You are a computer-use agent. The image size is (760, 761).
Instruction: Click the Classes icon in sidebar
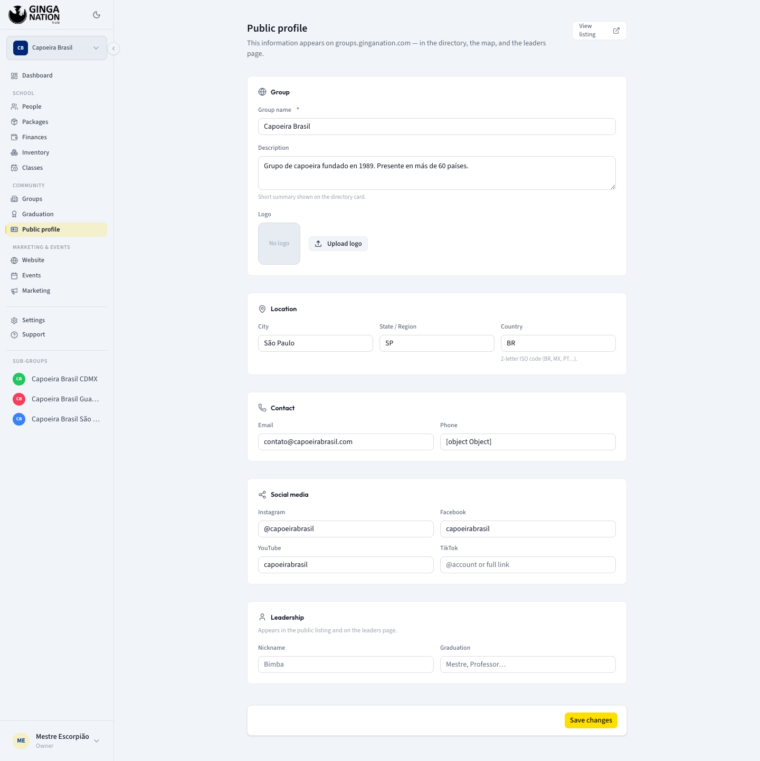[14, 168]
